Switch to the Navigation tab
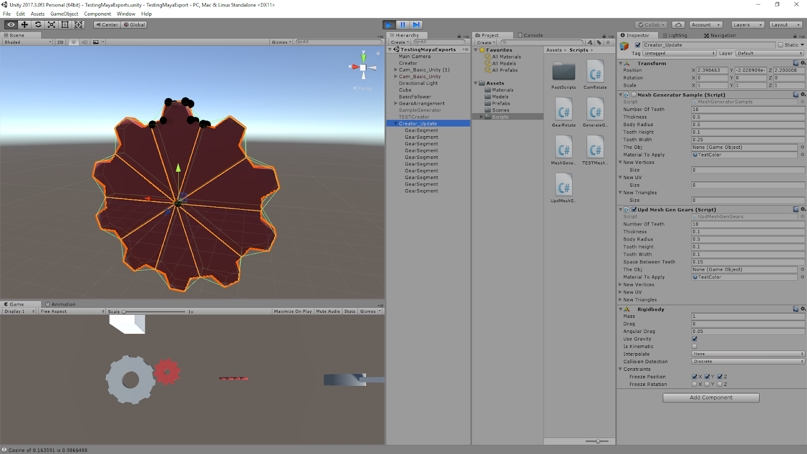 pos(720,35)
